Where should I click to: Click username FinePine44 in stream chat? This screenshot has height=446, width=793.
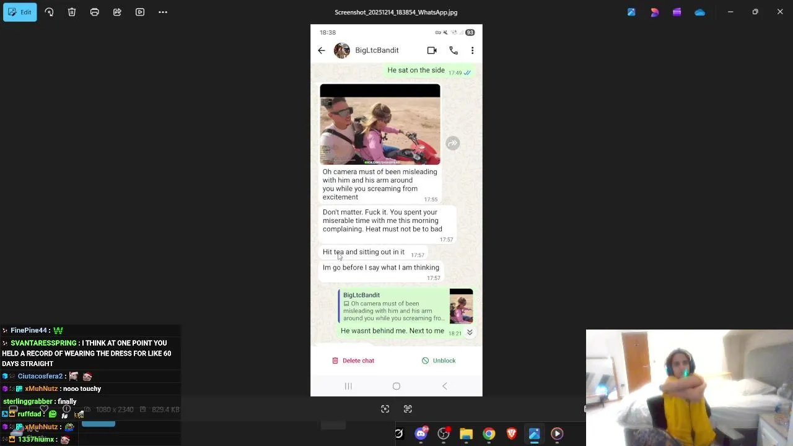point(28,331)
